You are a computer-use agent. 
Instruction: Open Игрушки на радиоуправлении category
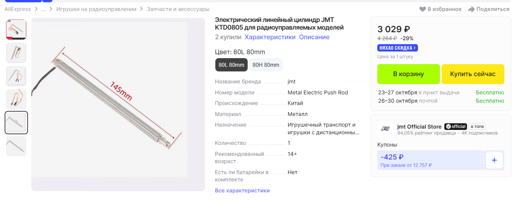[96, 9]
